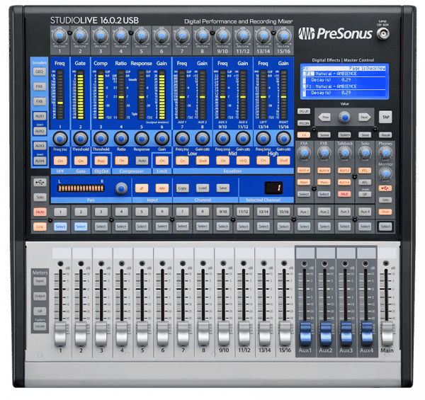Viewport: 425px width, 400px height.
Task: Open the FX menu
Action: pos(303,134)
